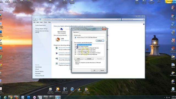Toggle Link-Layer Topology Discovery Responder checkbox
Viewport: 176px width, 99px height.
(75, 54)
